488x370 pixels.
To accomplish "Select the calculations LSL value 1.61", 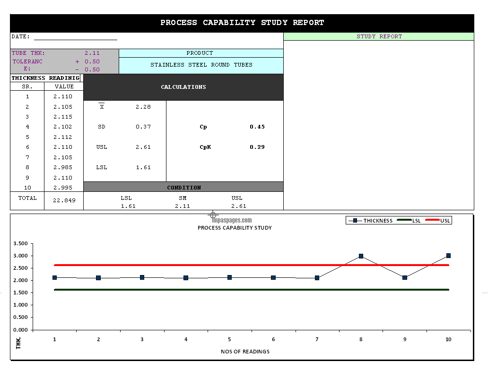I will 143,167.
